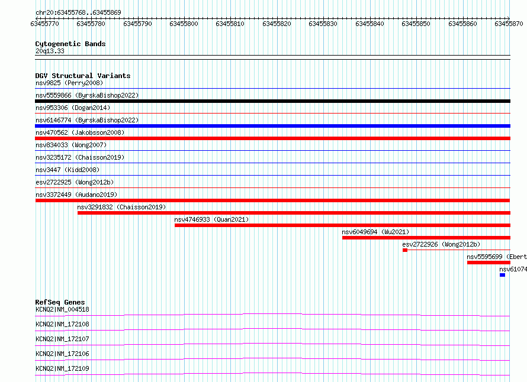Open the nsv834033 (Wong2007) label
Image resolution: width=527 pixels, height=382 pixels.
[x=71, y=145]
